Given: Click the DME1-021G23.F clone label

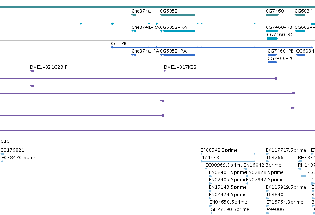Looking at the screenshot, I should 48,67.
